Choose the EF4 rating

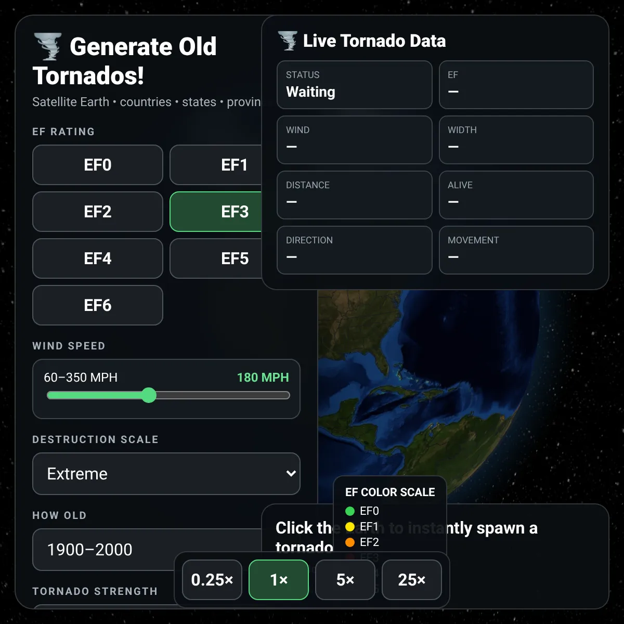98,258
